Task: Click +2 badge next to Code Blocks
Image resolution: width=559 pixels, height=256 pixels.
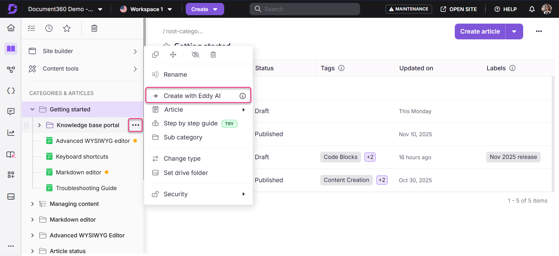Action: pyautogui.click(x=370, y=157)
